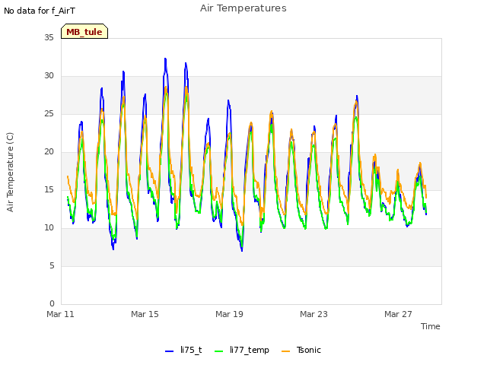
Task: Click the 'No data for f_AirT' message
Action: [x=40, y=11]
